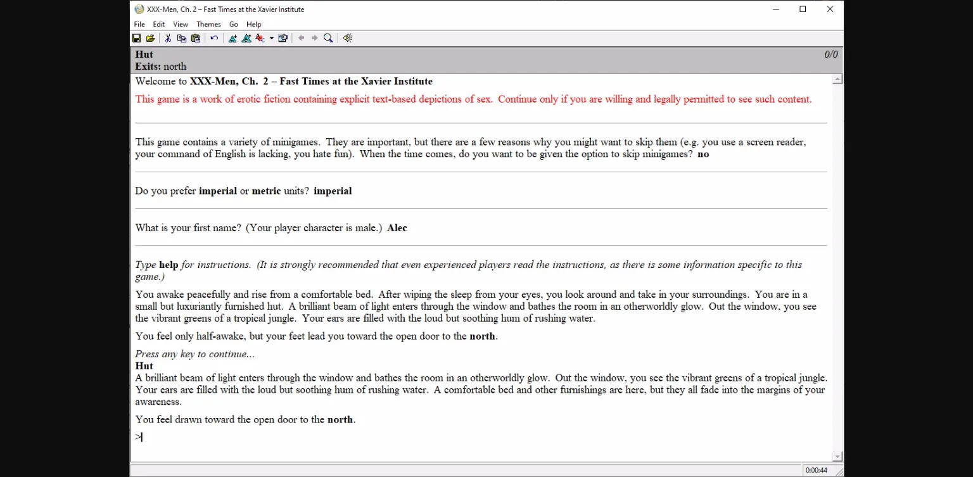Open the File menu
Screen dimensions: 973x477
point(139,24)
